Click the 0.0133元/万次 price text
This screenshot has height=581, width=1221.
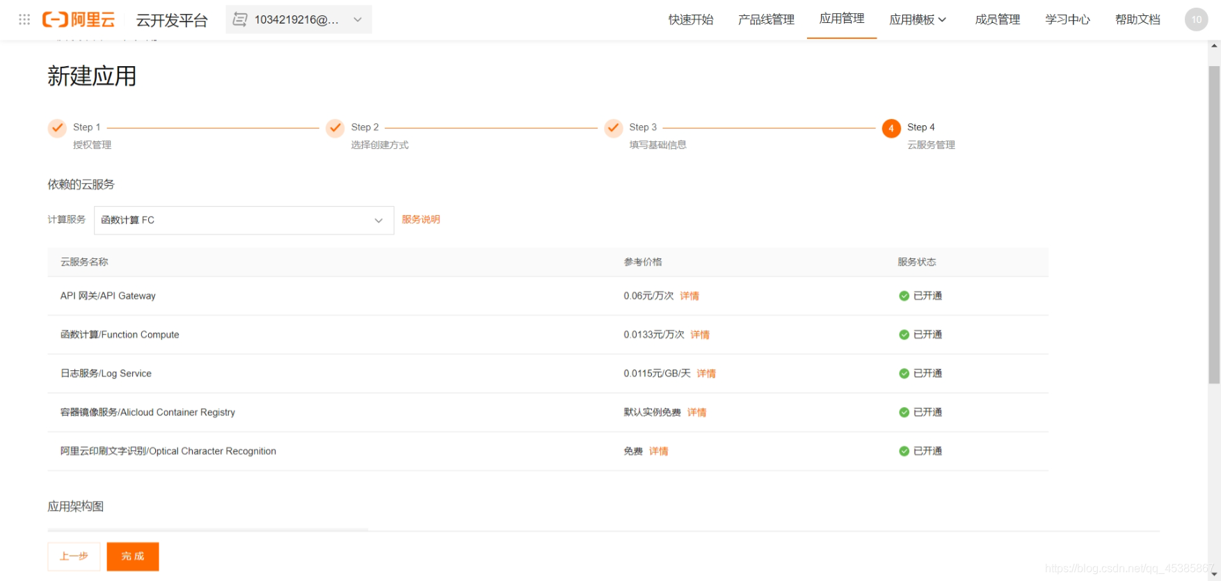[x=654, y=335]
